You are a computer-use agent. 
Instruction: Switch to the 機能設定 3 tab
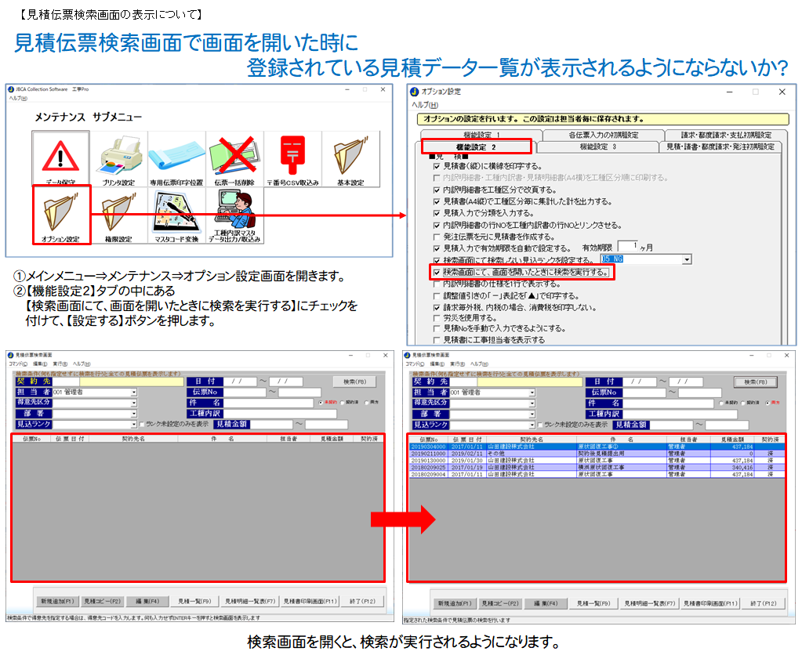coord(597,147)
